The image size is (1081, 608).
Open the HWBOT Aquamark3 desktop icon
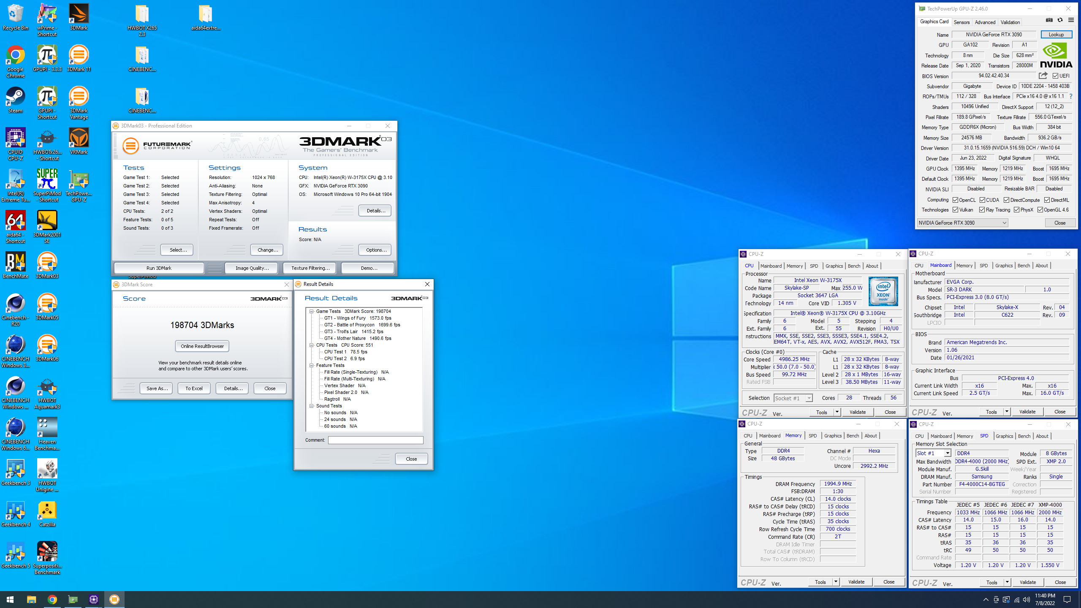pyautogui.click(x=47, y=393)
